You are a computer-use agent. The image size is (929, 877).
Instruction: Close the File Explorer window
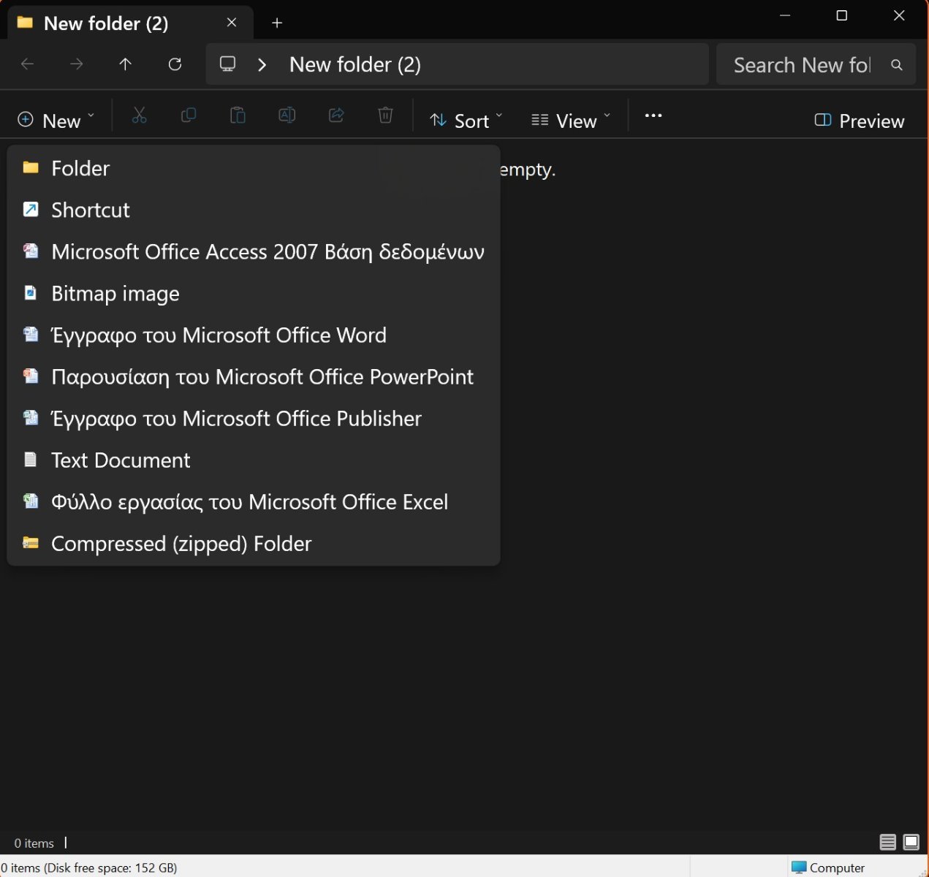[x=899, y=15]
